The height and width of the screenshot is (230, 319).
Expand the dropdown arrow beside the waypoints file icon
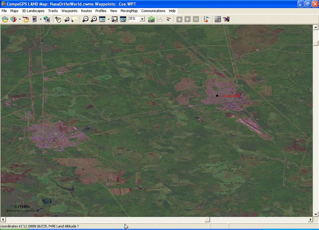(41, 19)
